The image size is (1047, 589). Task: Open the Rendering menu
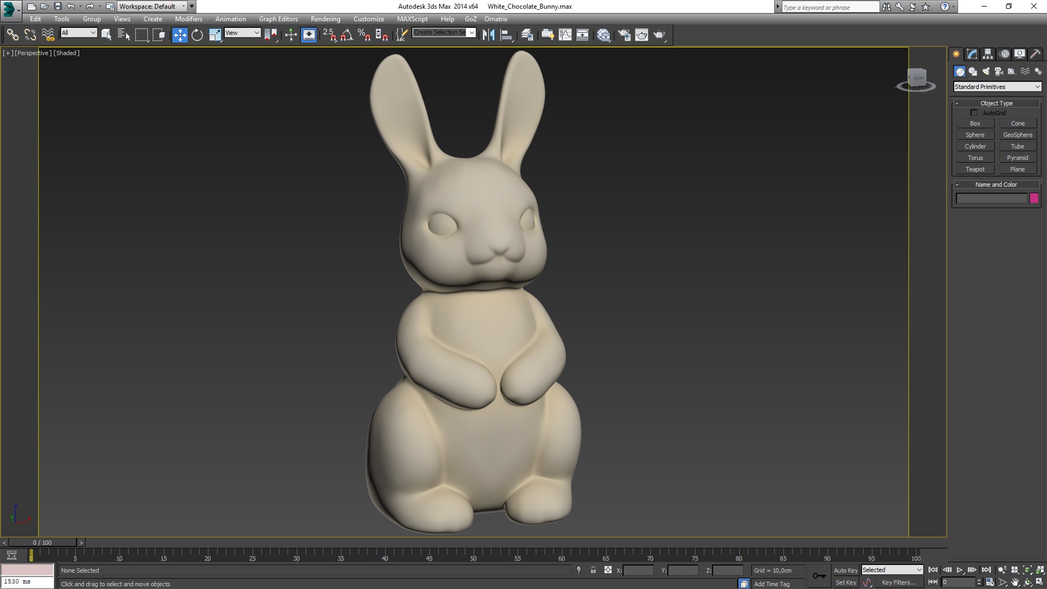(x=326, y=19)
